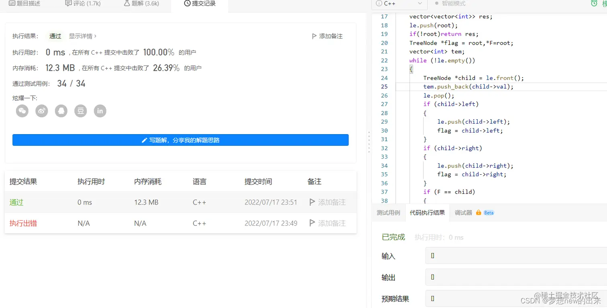Click the 备注 column header
Viewport: 607px width, 308px height.
coord(314,182)
